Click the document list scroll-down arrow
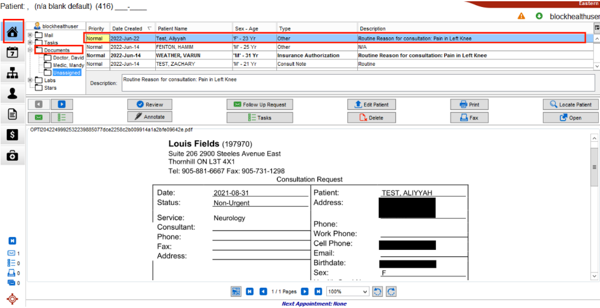This screenshot has height=308, width=600. coord(597,66)
